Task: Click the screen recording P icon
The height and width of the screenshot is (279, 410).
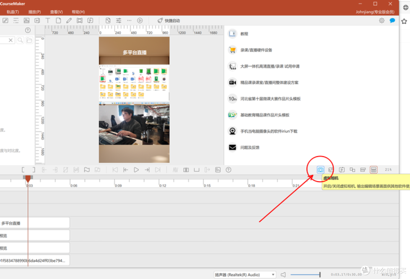Action: coord(90,20)
